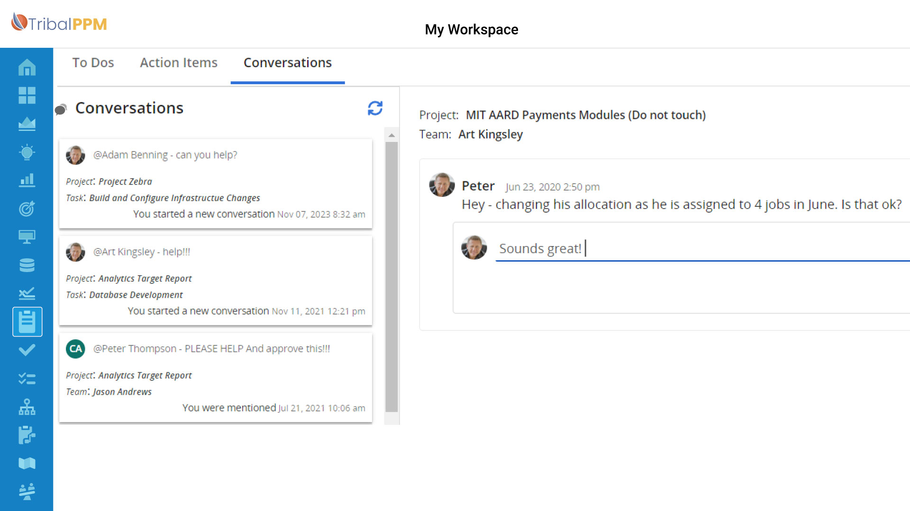Click the Jul 21, 2021 10:06 am timestamp
The width and height of the screenshot is (910, 511).
pos(322,409)
